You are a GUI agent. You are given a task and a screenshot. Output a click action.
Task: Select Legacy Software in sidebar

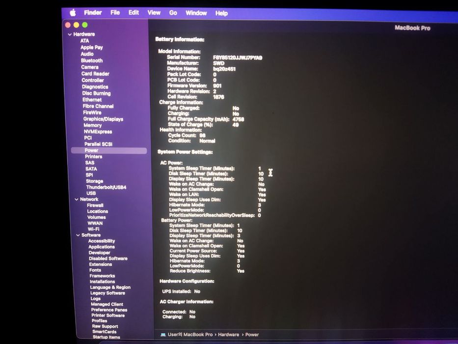click(108, 293)
